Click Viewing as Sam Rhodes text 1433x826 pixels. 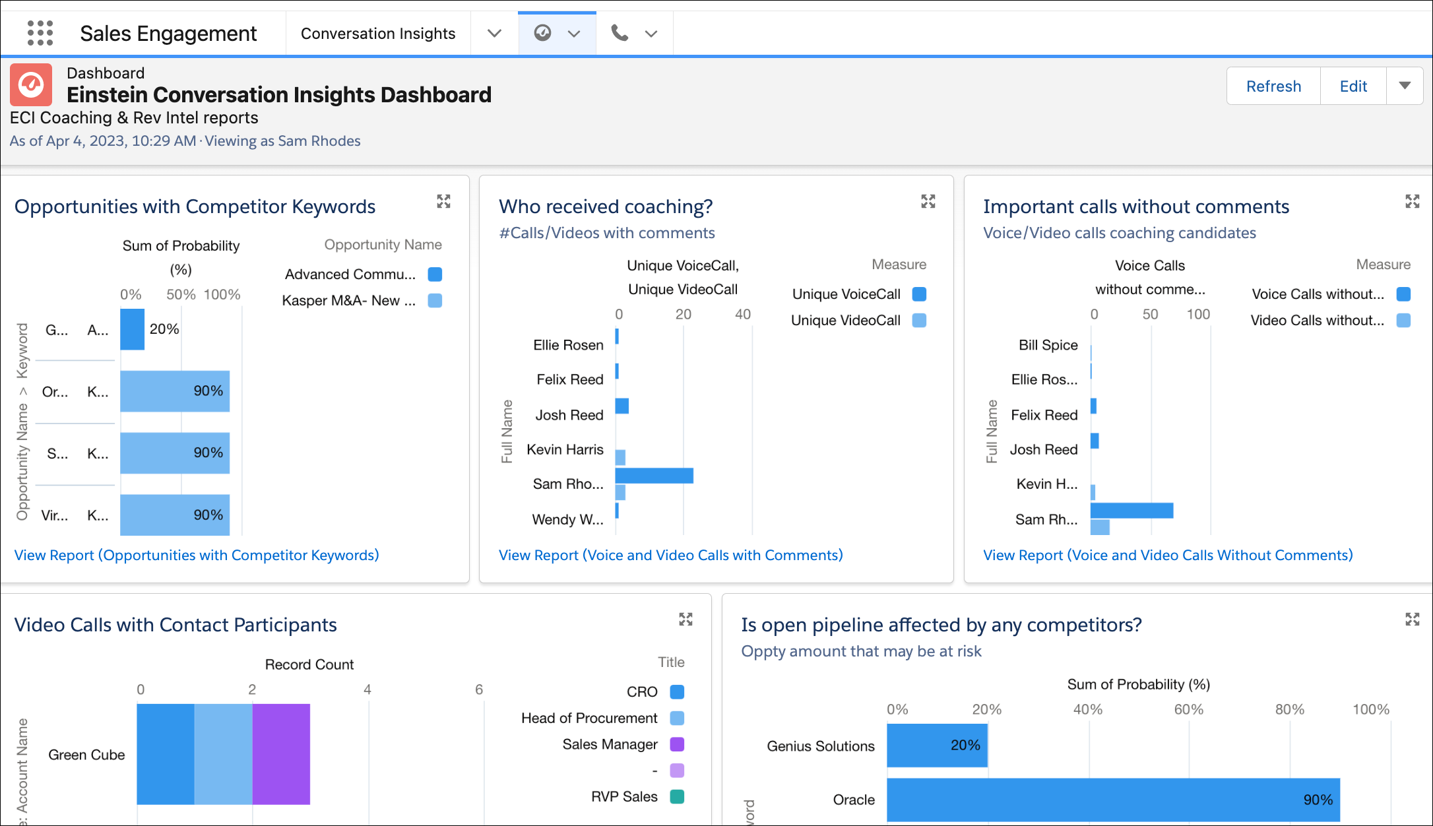282,141
